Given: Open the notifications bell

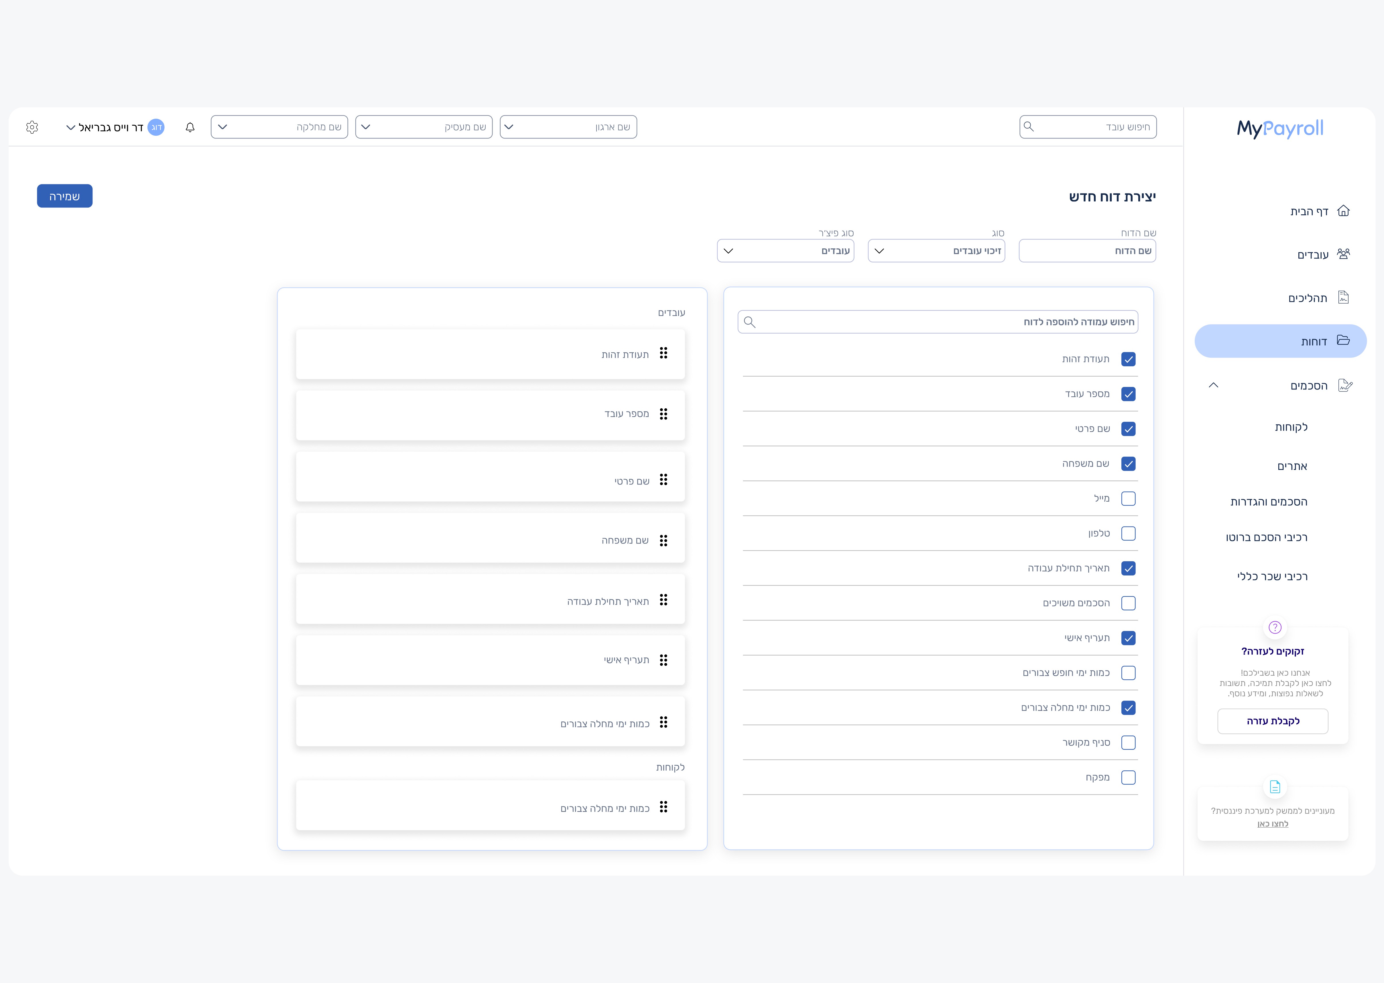Looking at the screenshot, I should (190, 127).
